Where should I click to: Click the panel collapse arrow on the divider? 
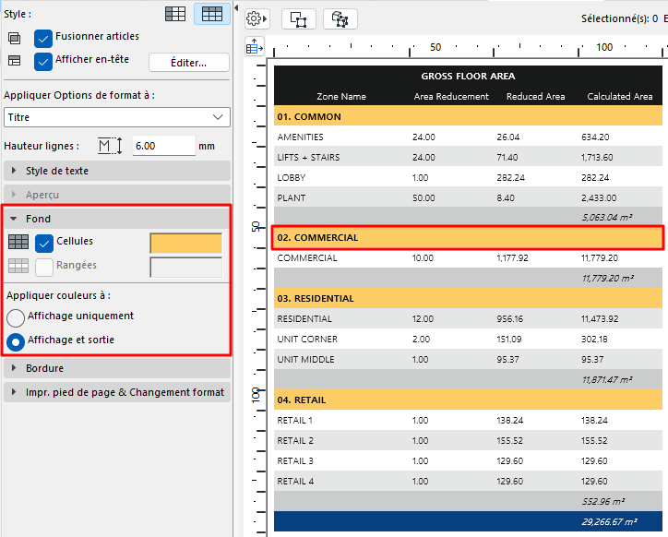237,7
